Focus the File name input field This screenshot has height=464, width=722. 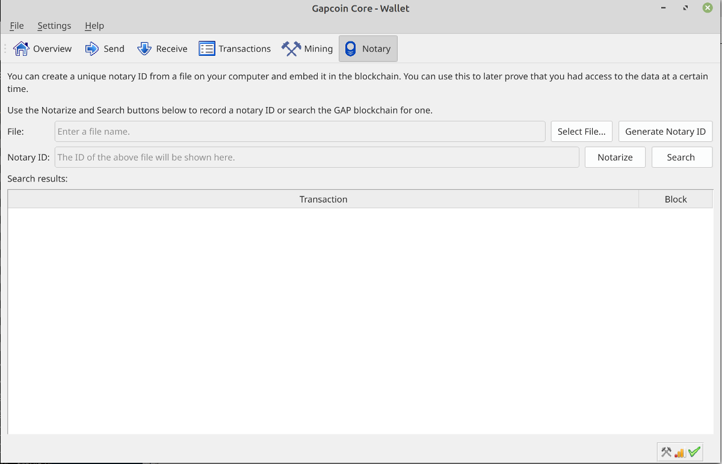(x=300, y=132)
